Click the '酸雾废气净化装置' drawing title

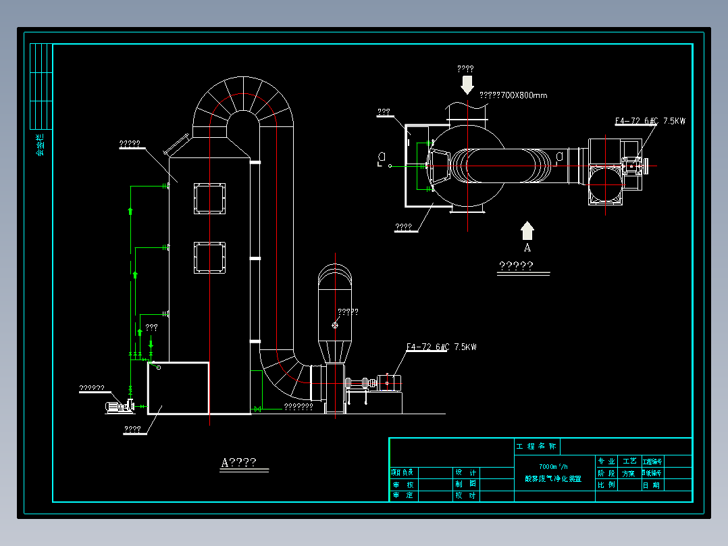(x=553, y=478)
